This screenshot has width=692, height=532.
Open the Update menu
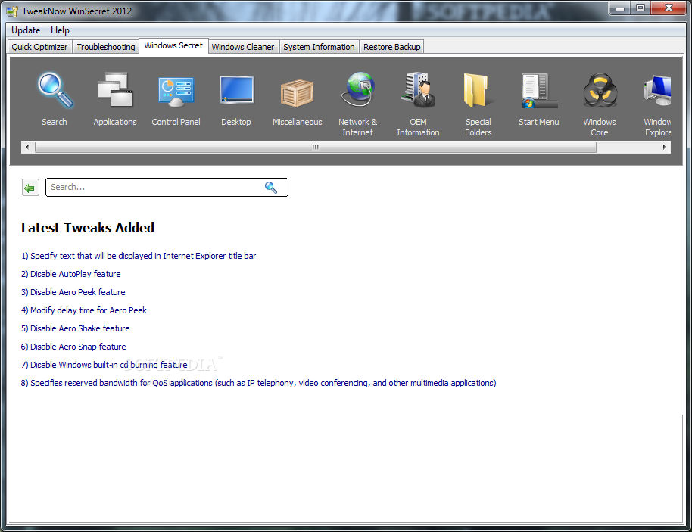coord(26,30)
